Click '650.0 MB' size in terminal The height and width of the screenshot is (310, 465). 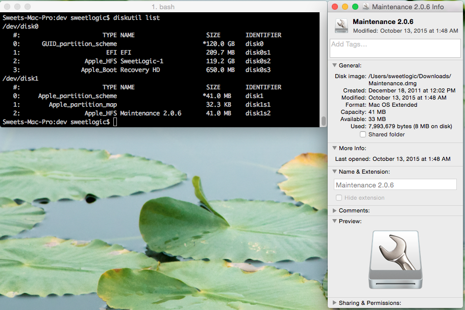click(221, 70)
